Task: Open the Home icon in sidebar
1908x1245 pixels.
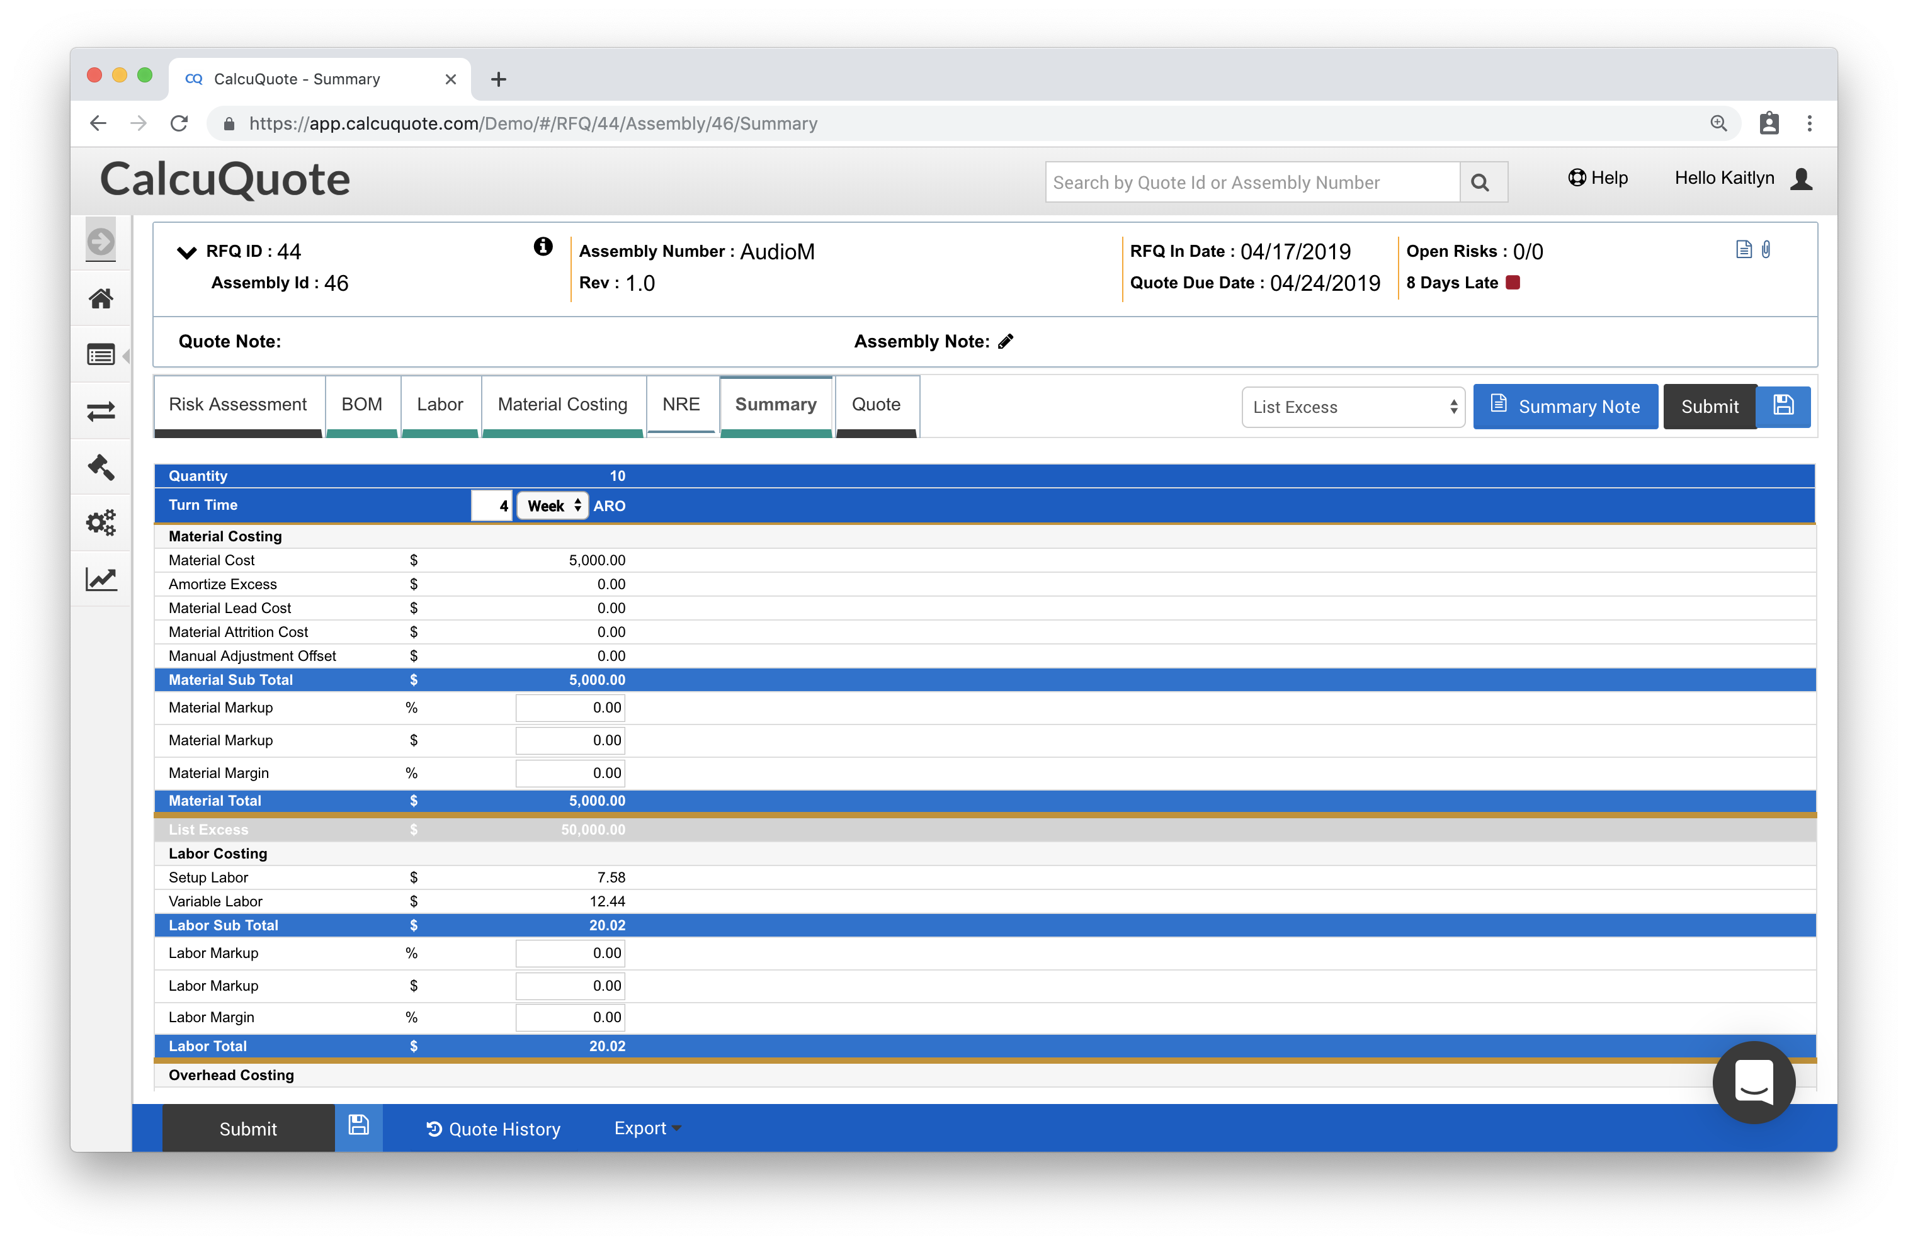Action: click(x=101, y=298)
